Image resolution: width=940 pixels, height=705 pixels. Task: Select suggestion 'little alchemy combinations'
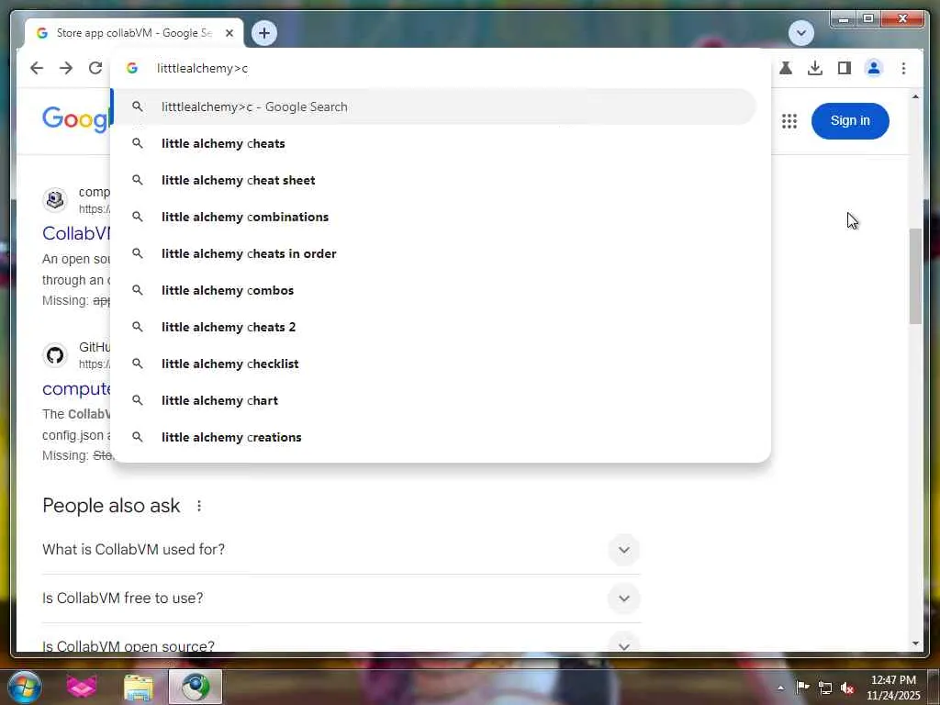point(434,217)
